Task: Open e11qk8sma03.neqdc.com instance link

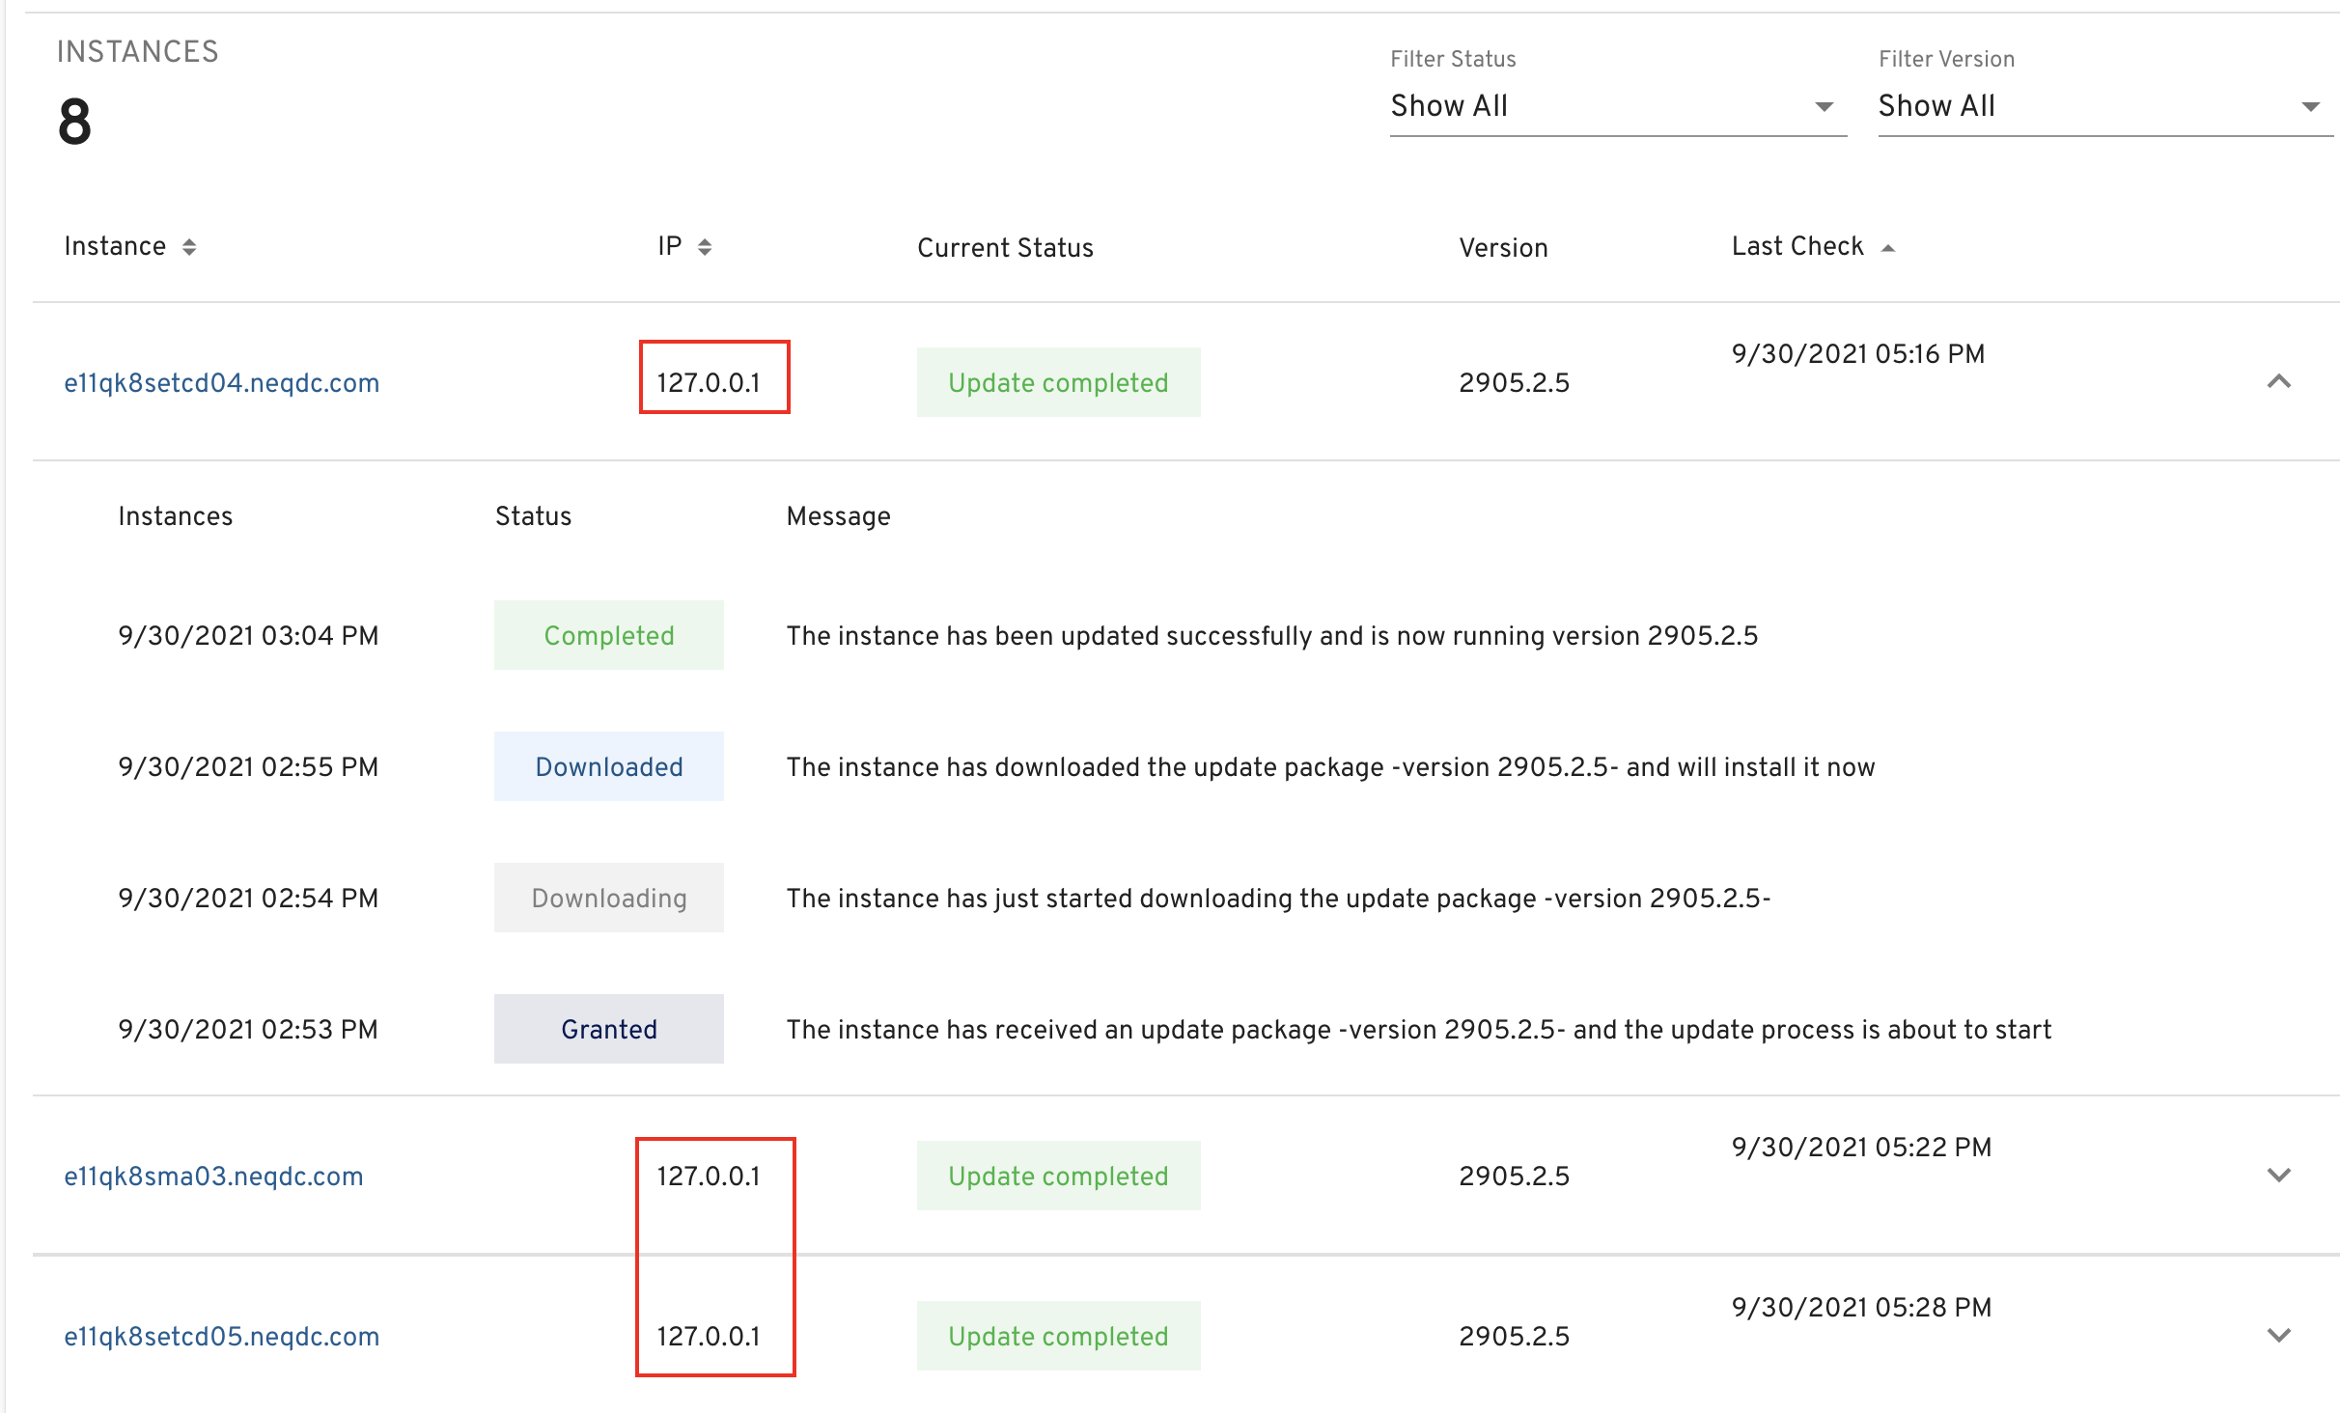Action: (x=213, y=1177)
